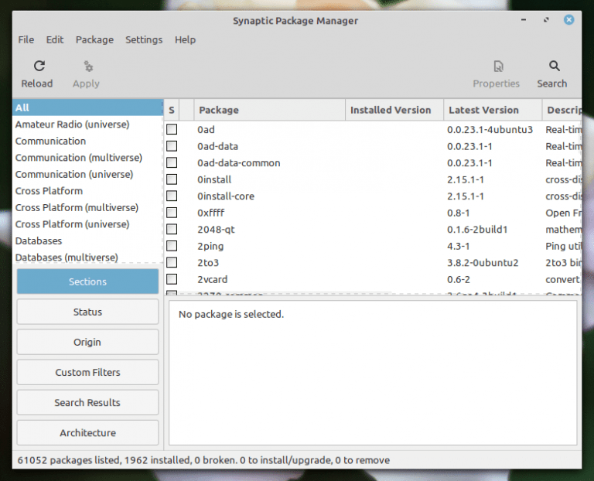Check the 0install package box

coord(172,179)
